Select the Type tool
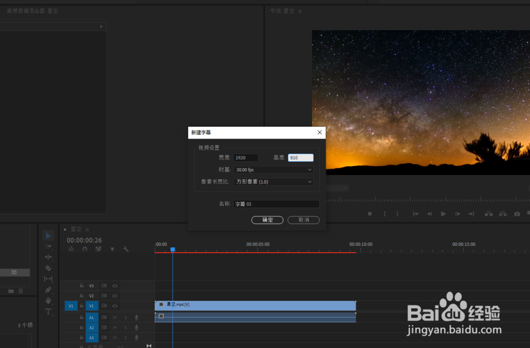This screenshot has height=348, width=530. [48, 311]
